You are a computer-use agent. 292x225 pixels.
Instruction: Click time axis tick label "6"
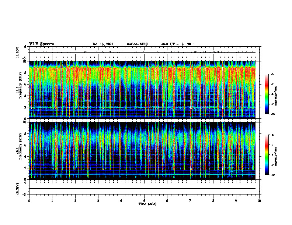[167, 201]
